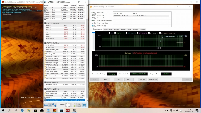Enable Stress local disks checkbox
Viewport: 201px width, 113px height.
tap(95, 23)
